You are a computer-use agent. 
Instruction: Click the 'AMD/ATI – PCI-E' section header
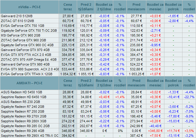[x=30, y=83]
